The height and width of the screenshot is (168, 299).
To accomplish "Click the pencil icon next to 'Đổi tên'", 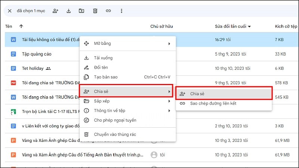I will click(x=86, y=68).
